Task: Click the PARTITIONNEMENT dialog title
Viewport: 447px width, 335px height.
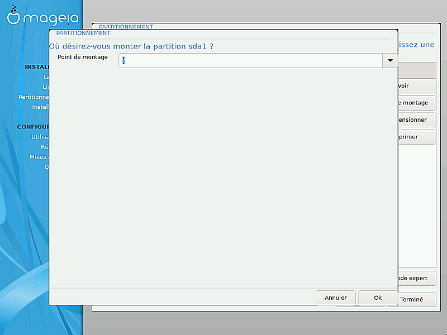Action: [83, 33]
